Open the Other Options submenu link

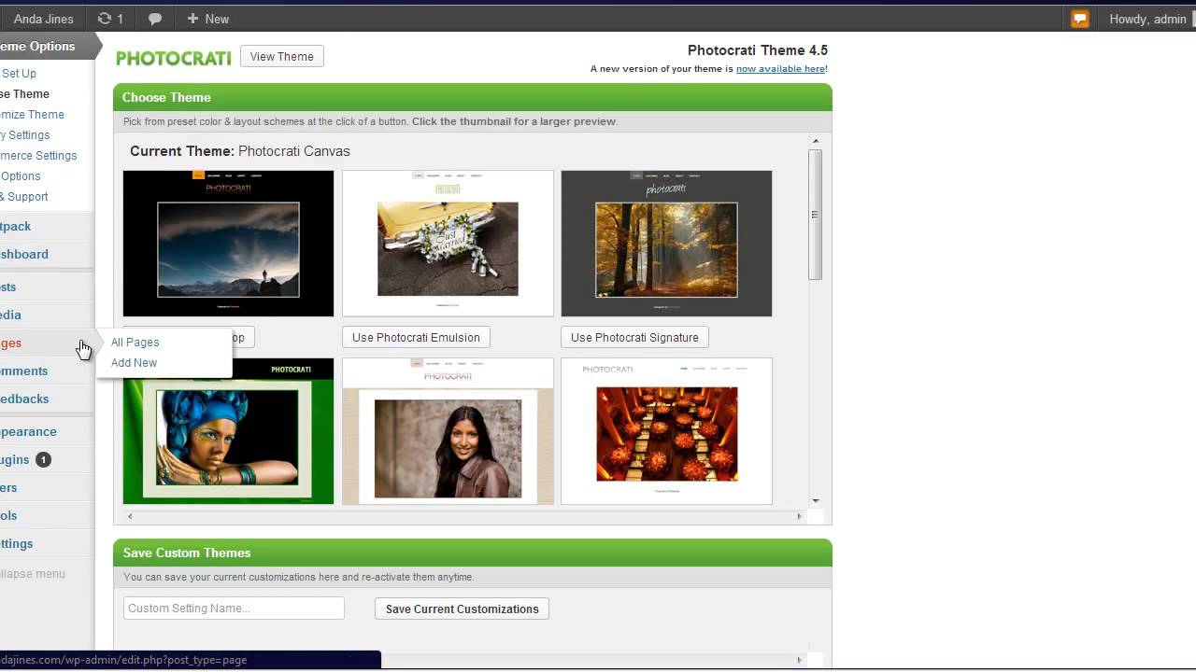click(21, 176)
